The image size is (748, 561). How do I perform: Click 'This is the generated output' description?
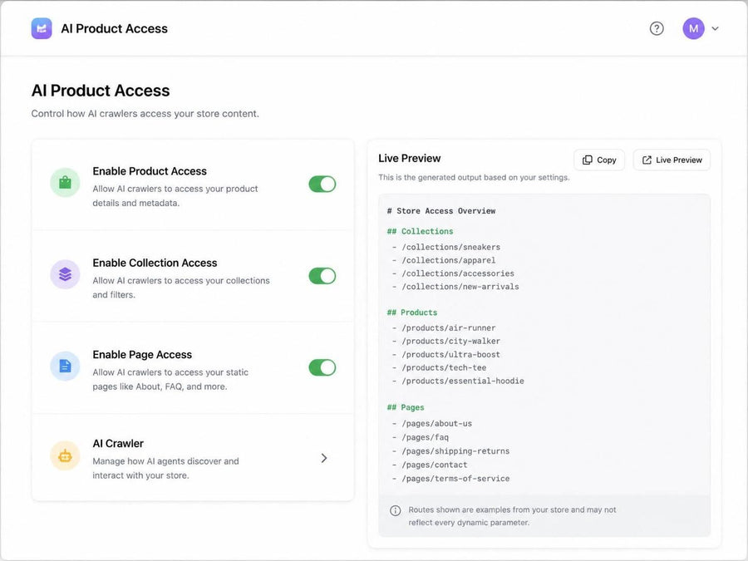coord(474,178)
